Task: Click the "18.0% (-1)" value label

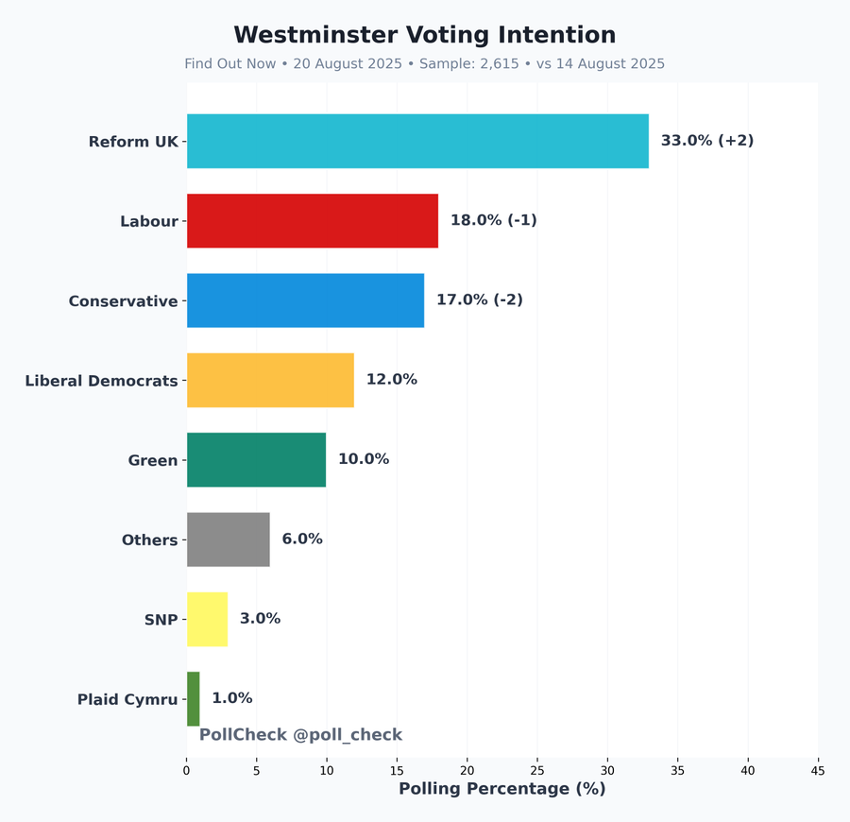Action: [493, 220]
